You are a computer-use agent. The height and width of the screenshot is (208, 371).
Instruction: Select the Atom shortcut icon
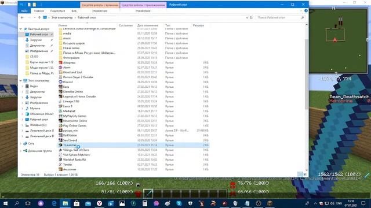pos(60,68)
